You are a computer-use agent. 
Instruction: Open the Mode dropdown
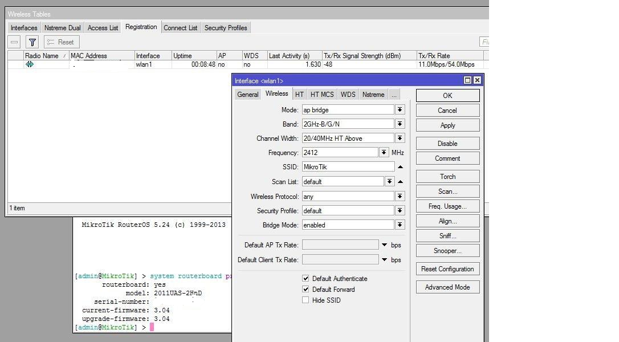click(x=400, y=110)
